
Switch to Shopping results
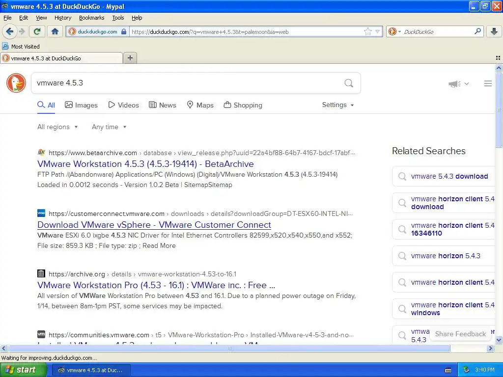pyautogui.click(x=243, y=105)
